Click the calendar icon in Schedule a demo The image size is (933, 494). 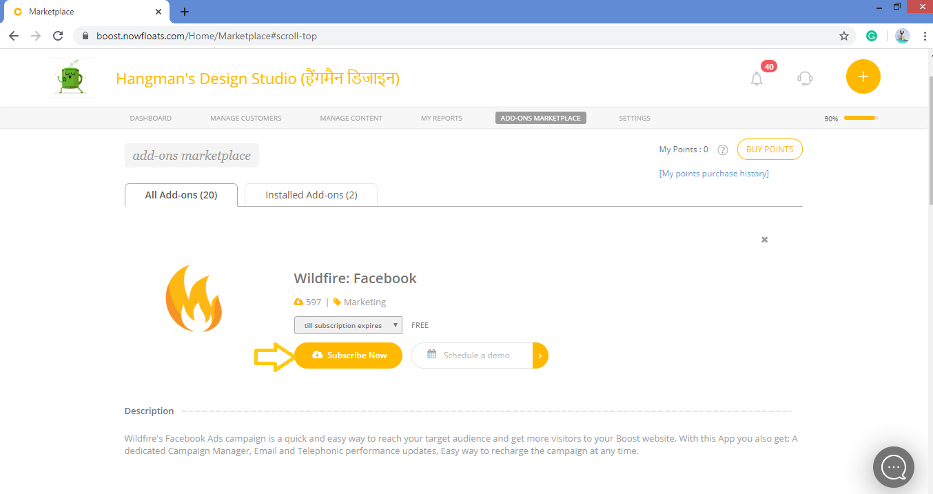432,354
